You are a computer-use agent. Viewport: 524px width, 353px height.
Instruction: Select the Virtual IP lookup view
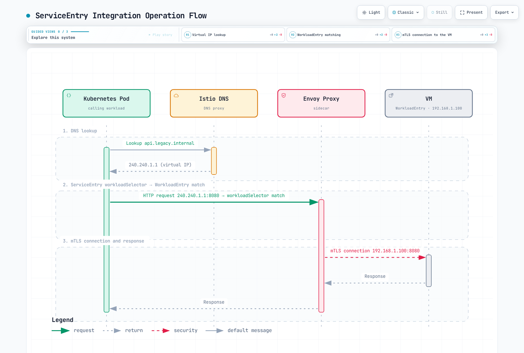(x=233, y=35)
